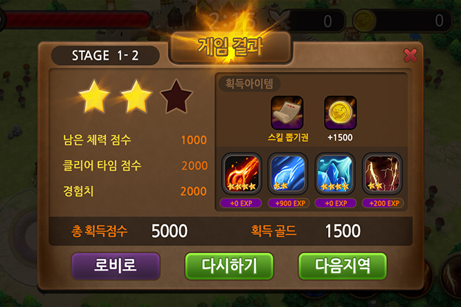The image size is (461, 307).
Task: Select the blue ice shard skill icon
Action: point(288,174)
